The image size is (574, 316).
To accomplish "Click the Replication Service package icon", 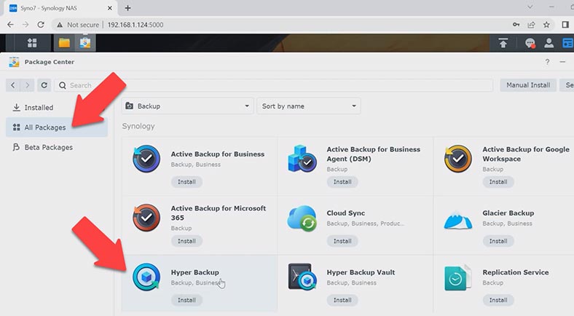I will pos(457,277).
